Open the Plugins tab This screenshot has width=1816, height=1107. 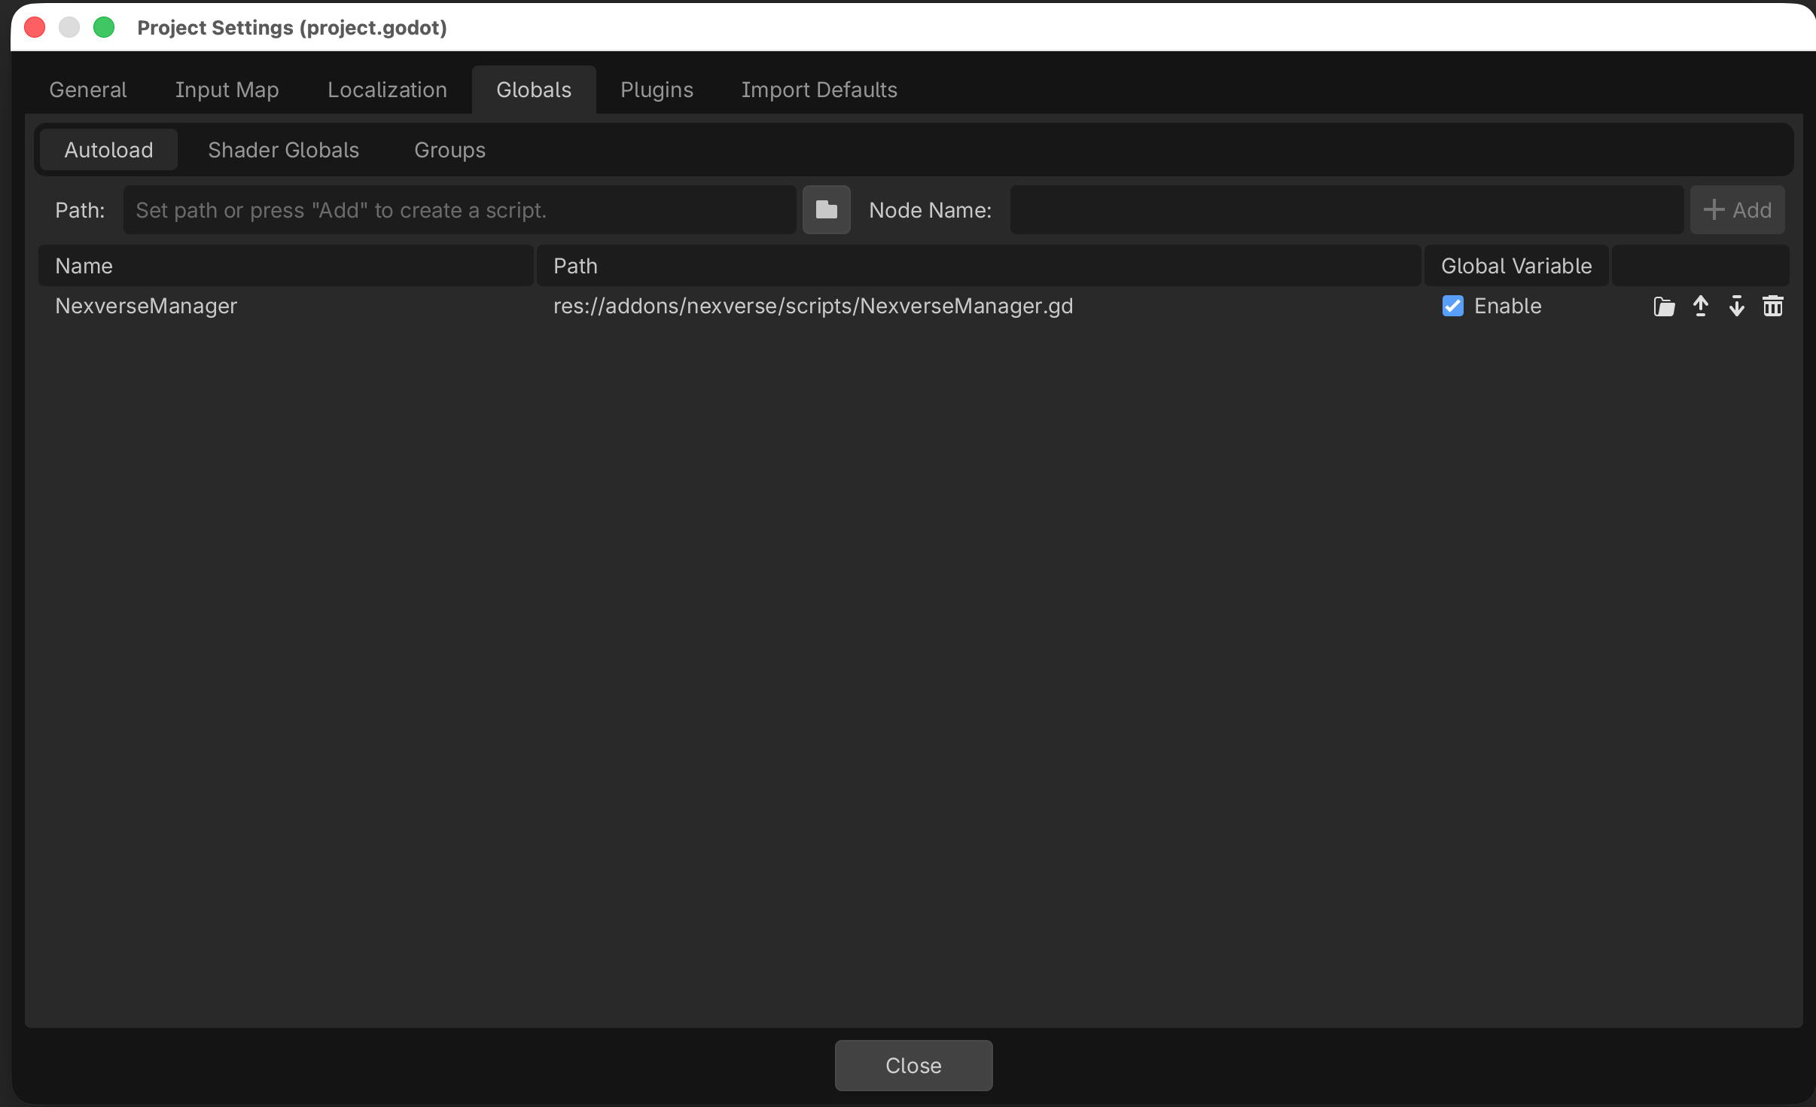[x=655, y=90]
